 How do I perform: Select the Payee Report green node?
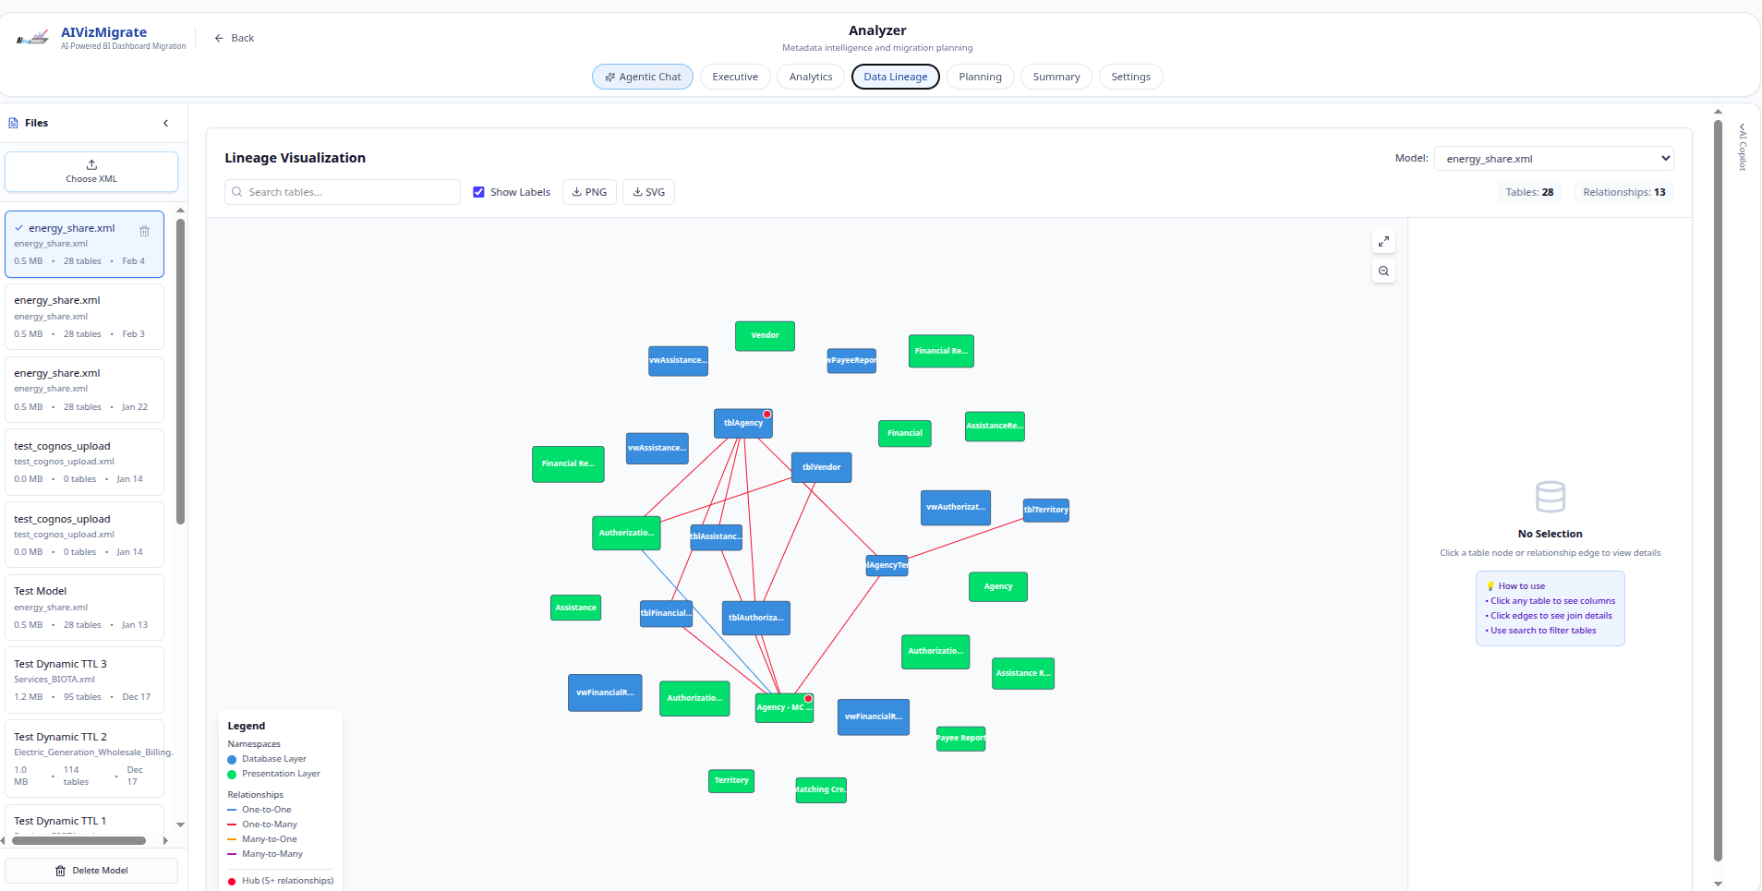pyautogui.click(x=961, y=739)
